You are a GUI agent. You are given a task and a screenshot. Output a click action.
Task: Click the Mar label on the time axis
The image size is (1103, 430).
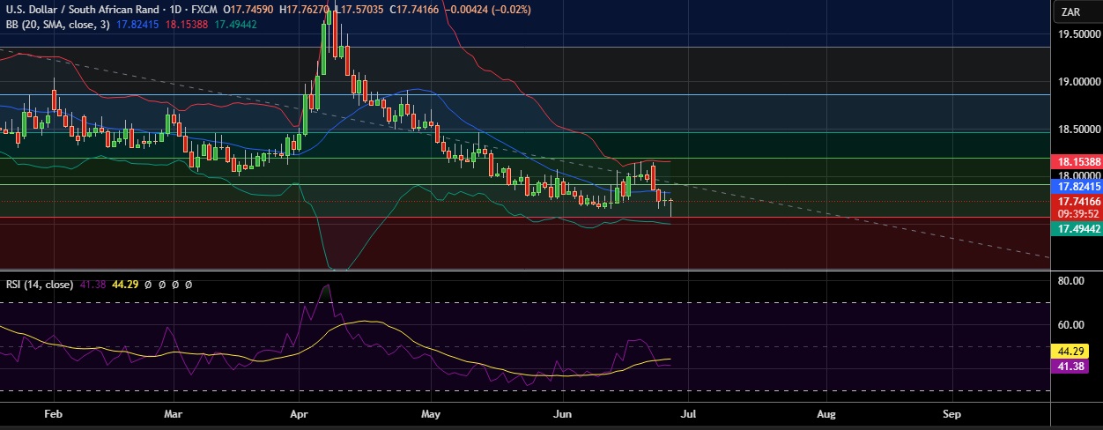coord(174,412)
